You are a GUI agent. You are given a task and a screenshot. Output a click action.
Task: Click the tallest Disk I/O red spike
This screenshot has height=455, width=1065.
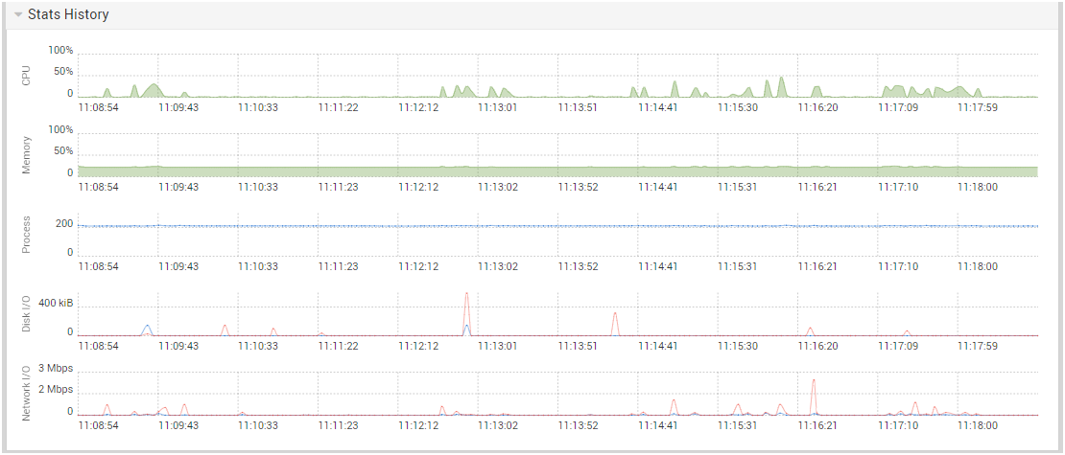tap(466, 313)
